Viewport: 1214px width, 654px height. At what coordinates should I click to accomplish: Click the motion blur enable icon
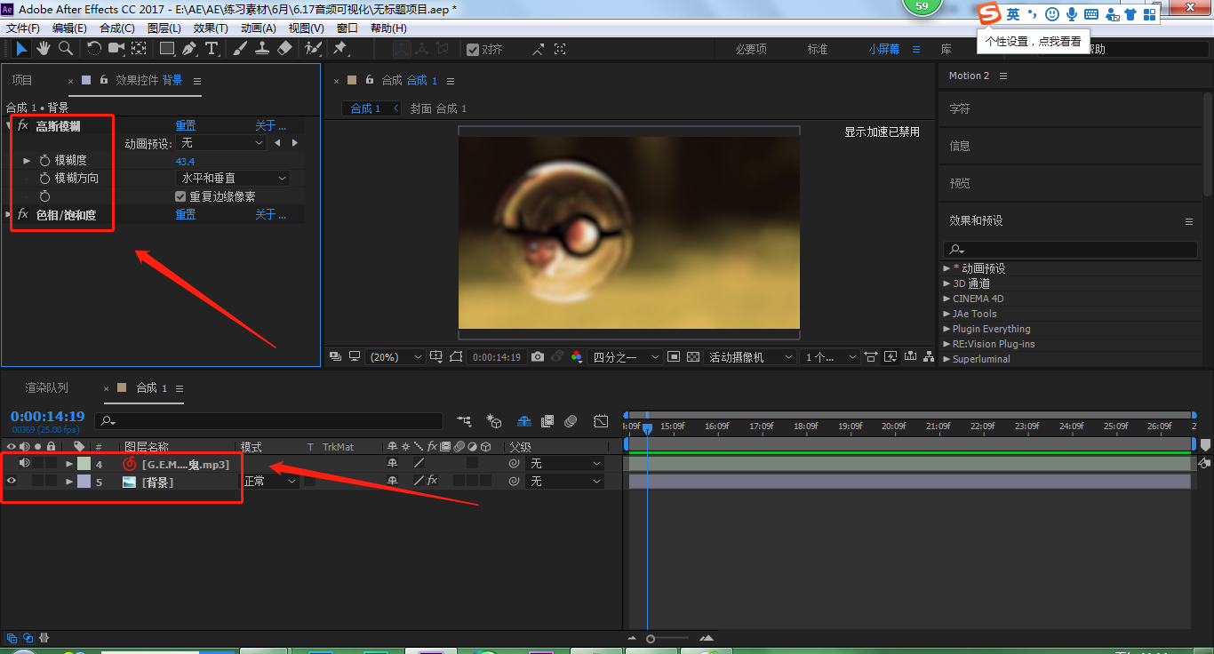(x=571, y=421)
